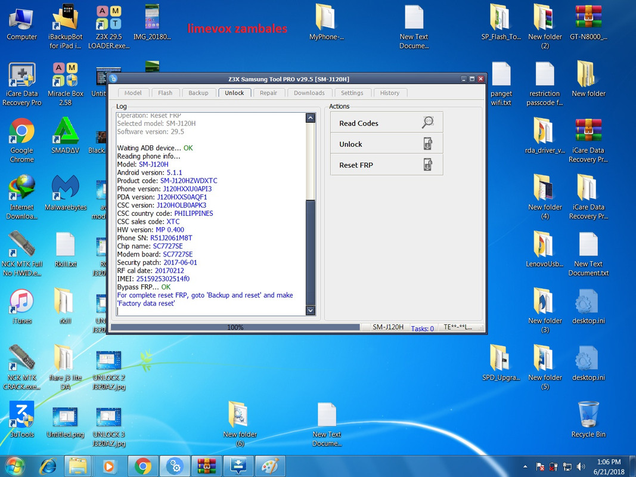
Task: Select Internet Download Manager desktop icon
Action: click(x=22, y=197)
